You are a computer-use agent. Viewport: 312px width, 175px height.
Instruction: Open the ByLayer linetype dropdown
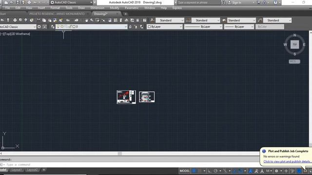tap(203, 27)
